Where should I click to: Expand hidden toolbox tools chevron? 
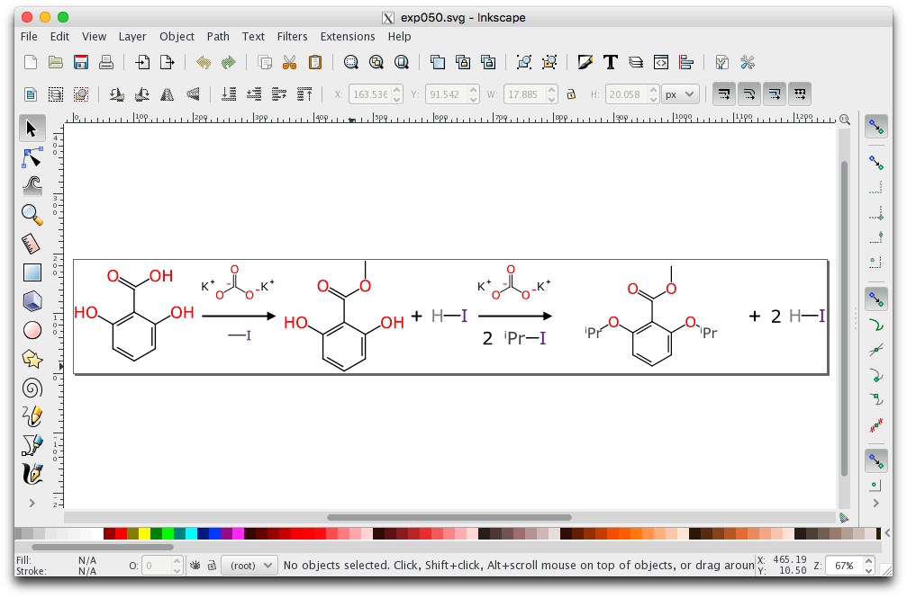[32, 503]
